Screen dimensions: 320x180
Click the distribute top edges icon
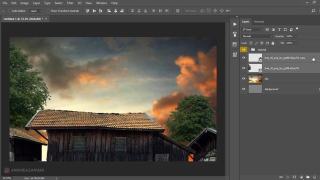tap(132, 11)
